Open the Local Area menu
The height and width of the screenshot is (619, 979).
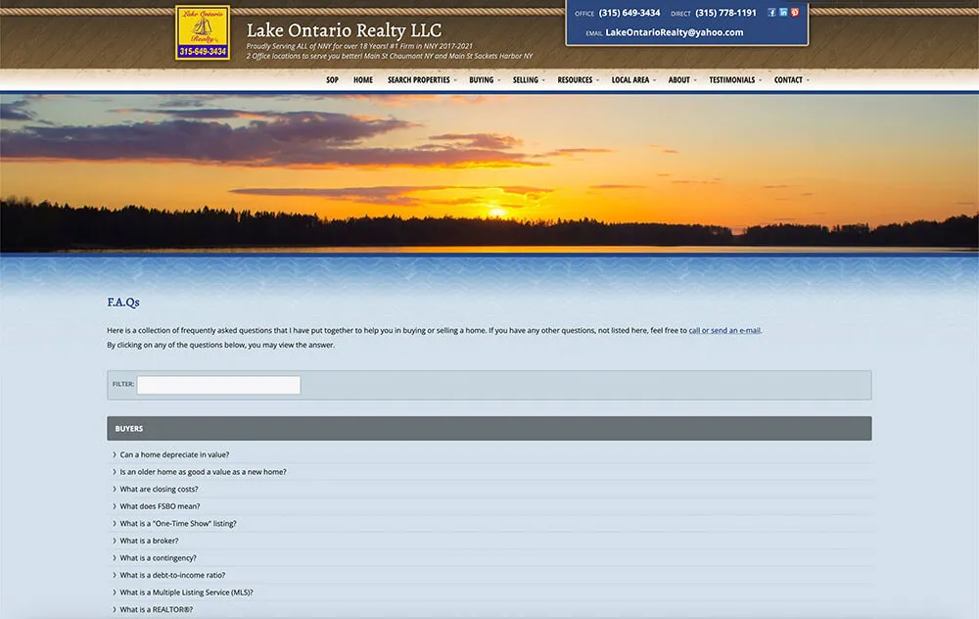(x=632, y=80)
